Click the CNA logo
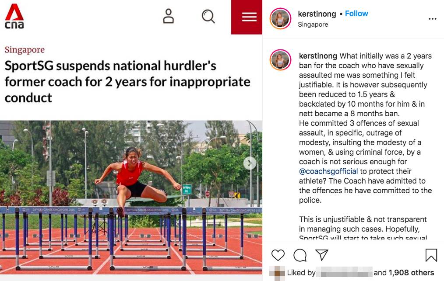Viewport: 444px width, 281px height. (14, 17)
